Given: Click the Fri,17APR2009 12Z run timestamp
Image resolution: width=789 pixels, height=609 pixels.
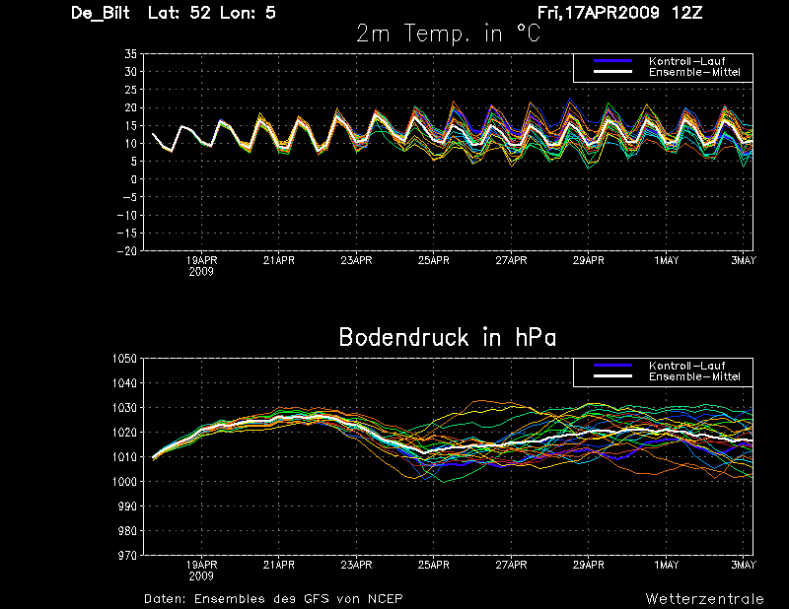Looking at the screenshot, I should point(619,12).
